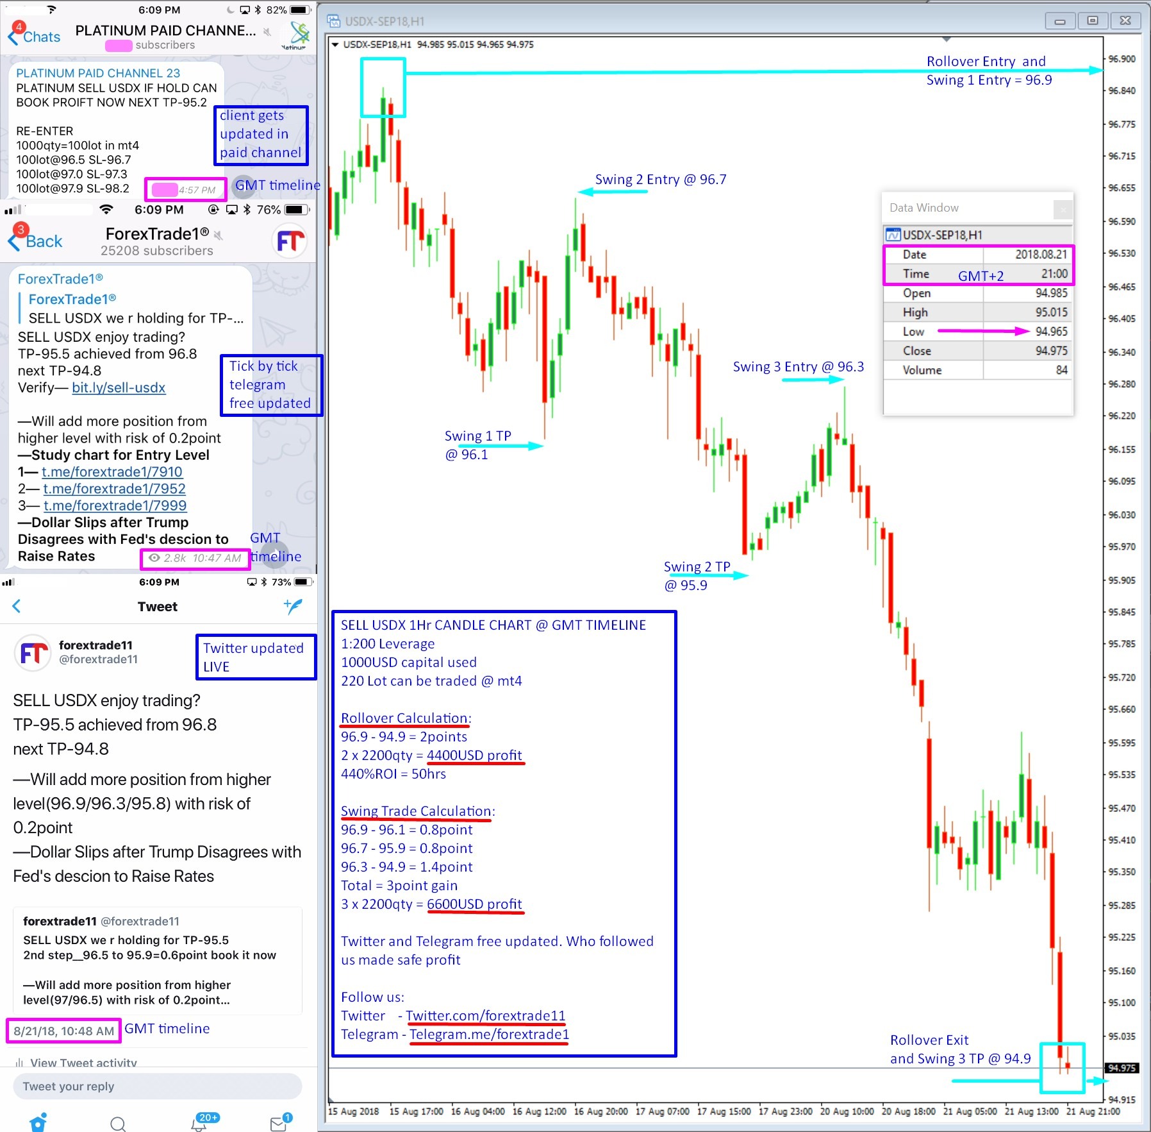Maximize the USDX-SEP18,H1 chart window
1151x1132 pixels.
coord(1093,21)
